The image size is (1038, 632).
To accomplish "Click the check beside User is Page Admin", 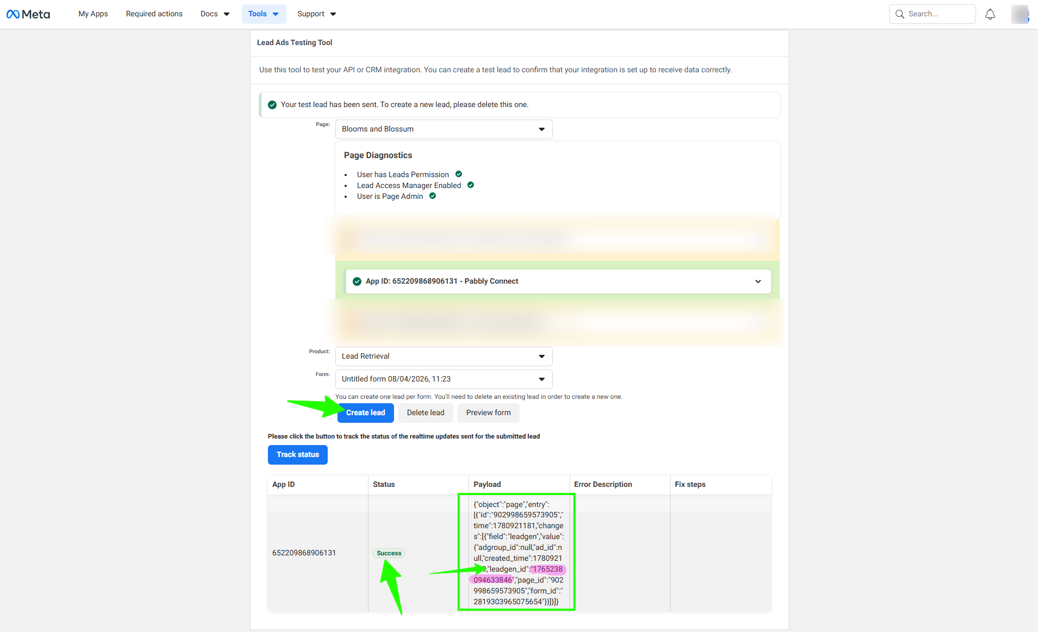I will pyautogui.click(x=433, y=196).
